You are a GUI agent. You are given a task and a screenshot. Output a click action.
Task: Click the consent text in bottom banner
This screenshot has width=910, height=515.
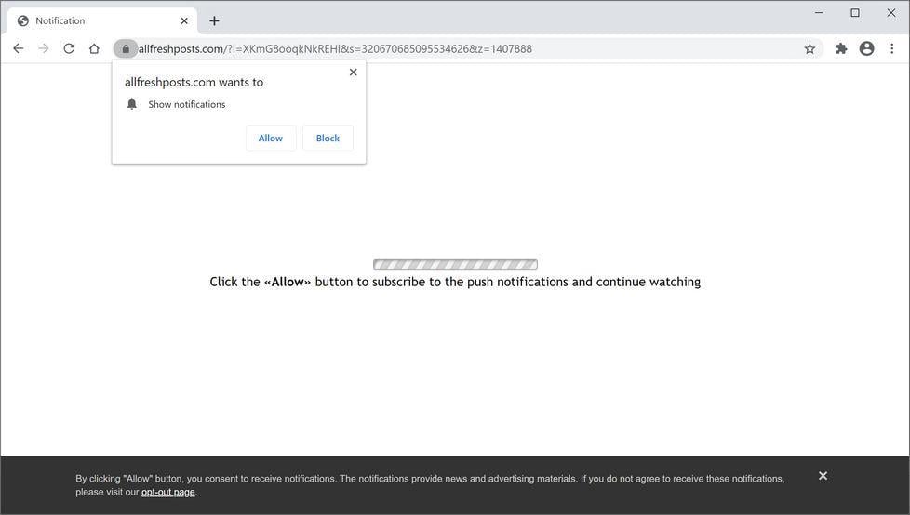click(430, 485)
